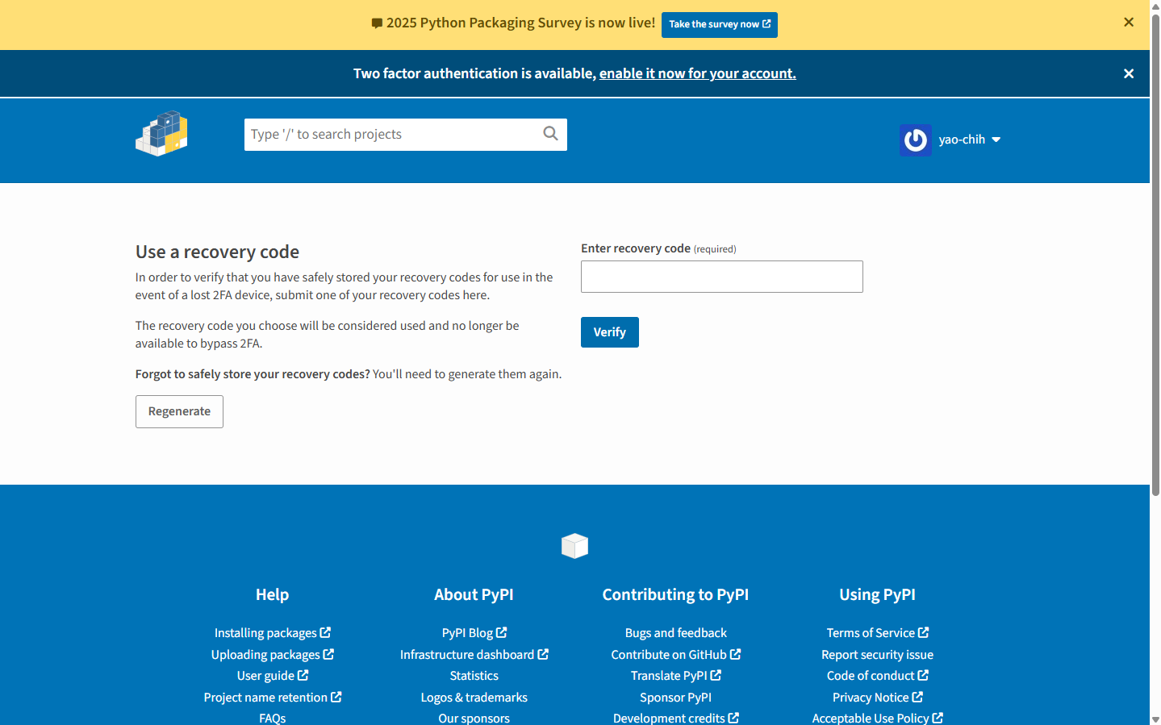Open the Report security issue link

click(x=878, y=655)
